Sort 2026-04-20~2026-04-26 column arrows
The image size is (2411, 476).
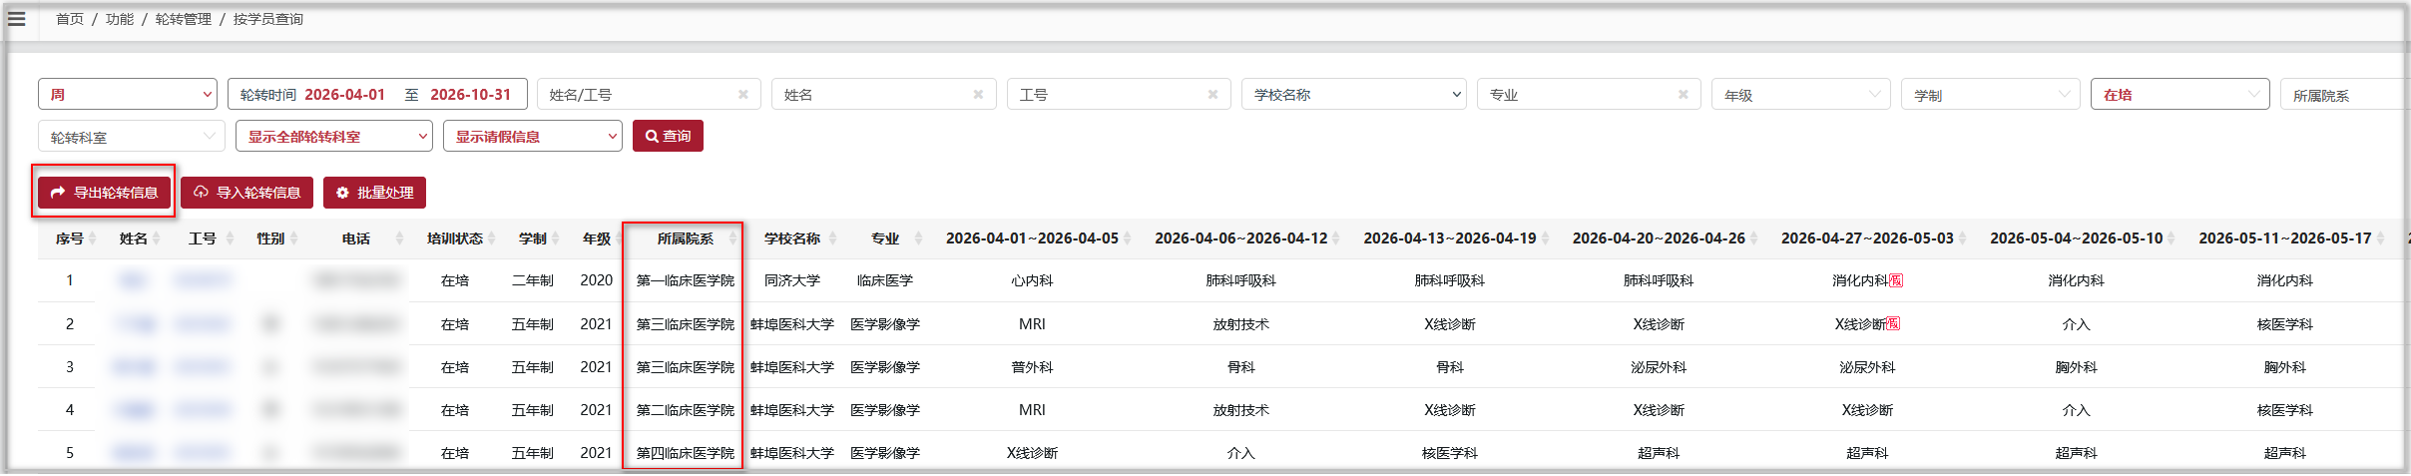(x=1754, y=238)
